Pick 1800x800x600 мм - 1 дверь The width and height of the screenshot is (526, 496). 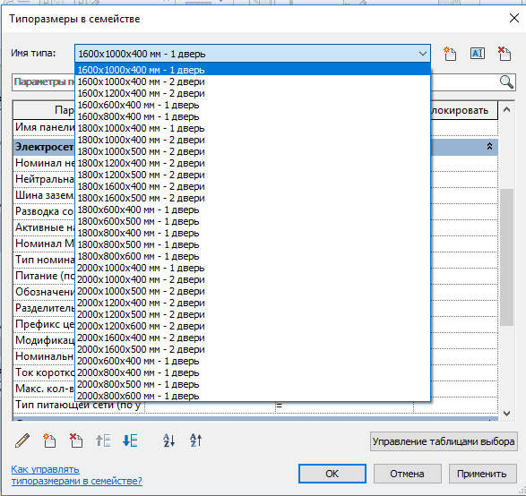pyautogui.click(x=253, y=256)
